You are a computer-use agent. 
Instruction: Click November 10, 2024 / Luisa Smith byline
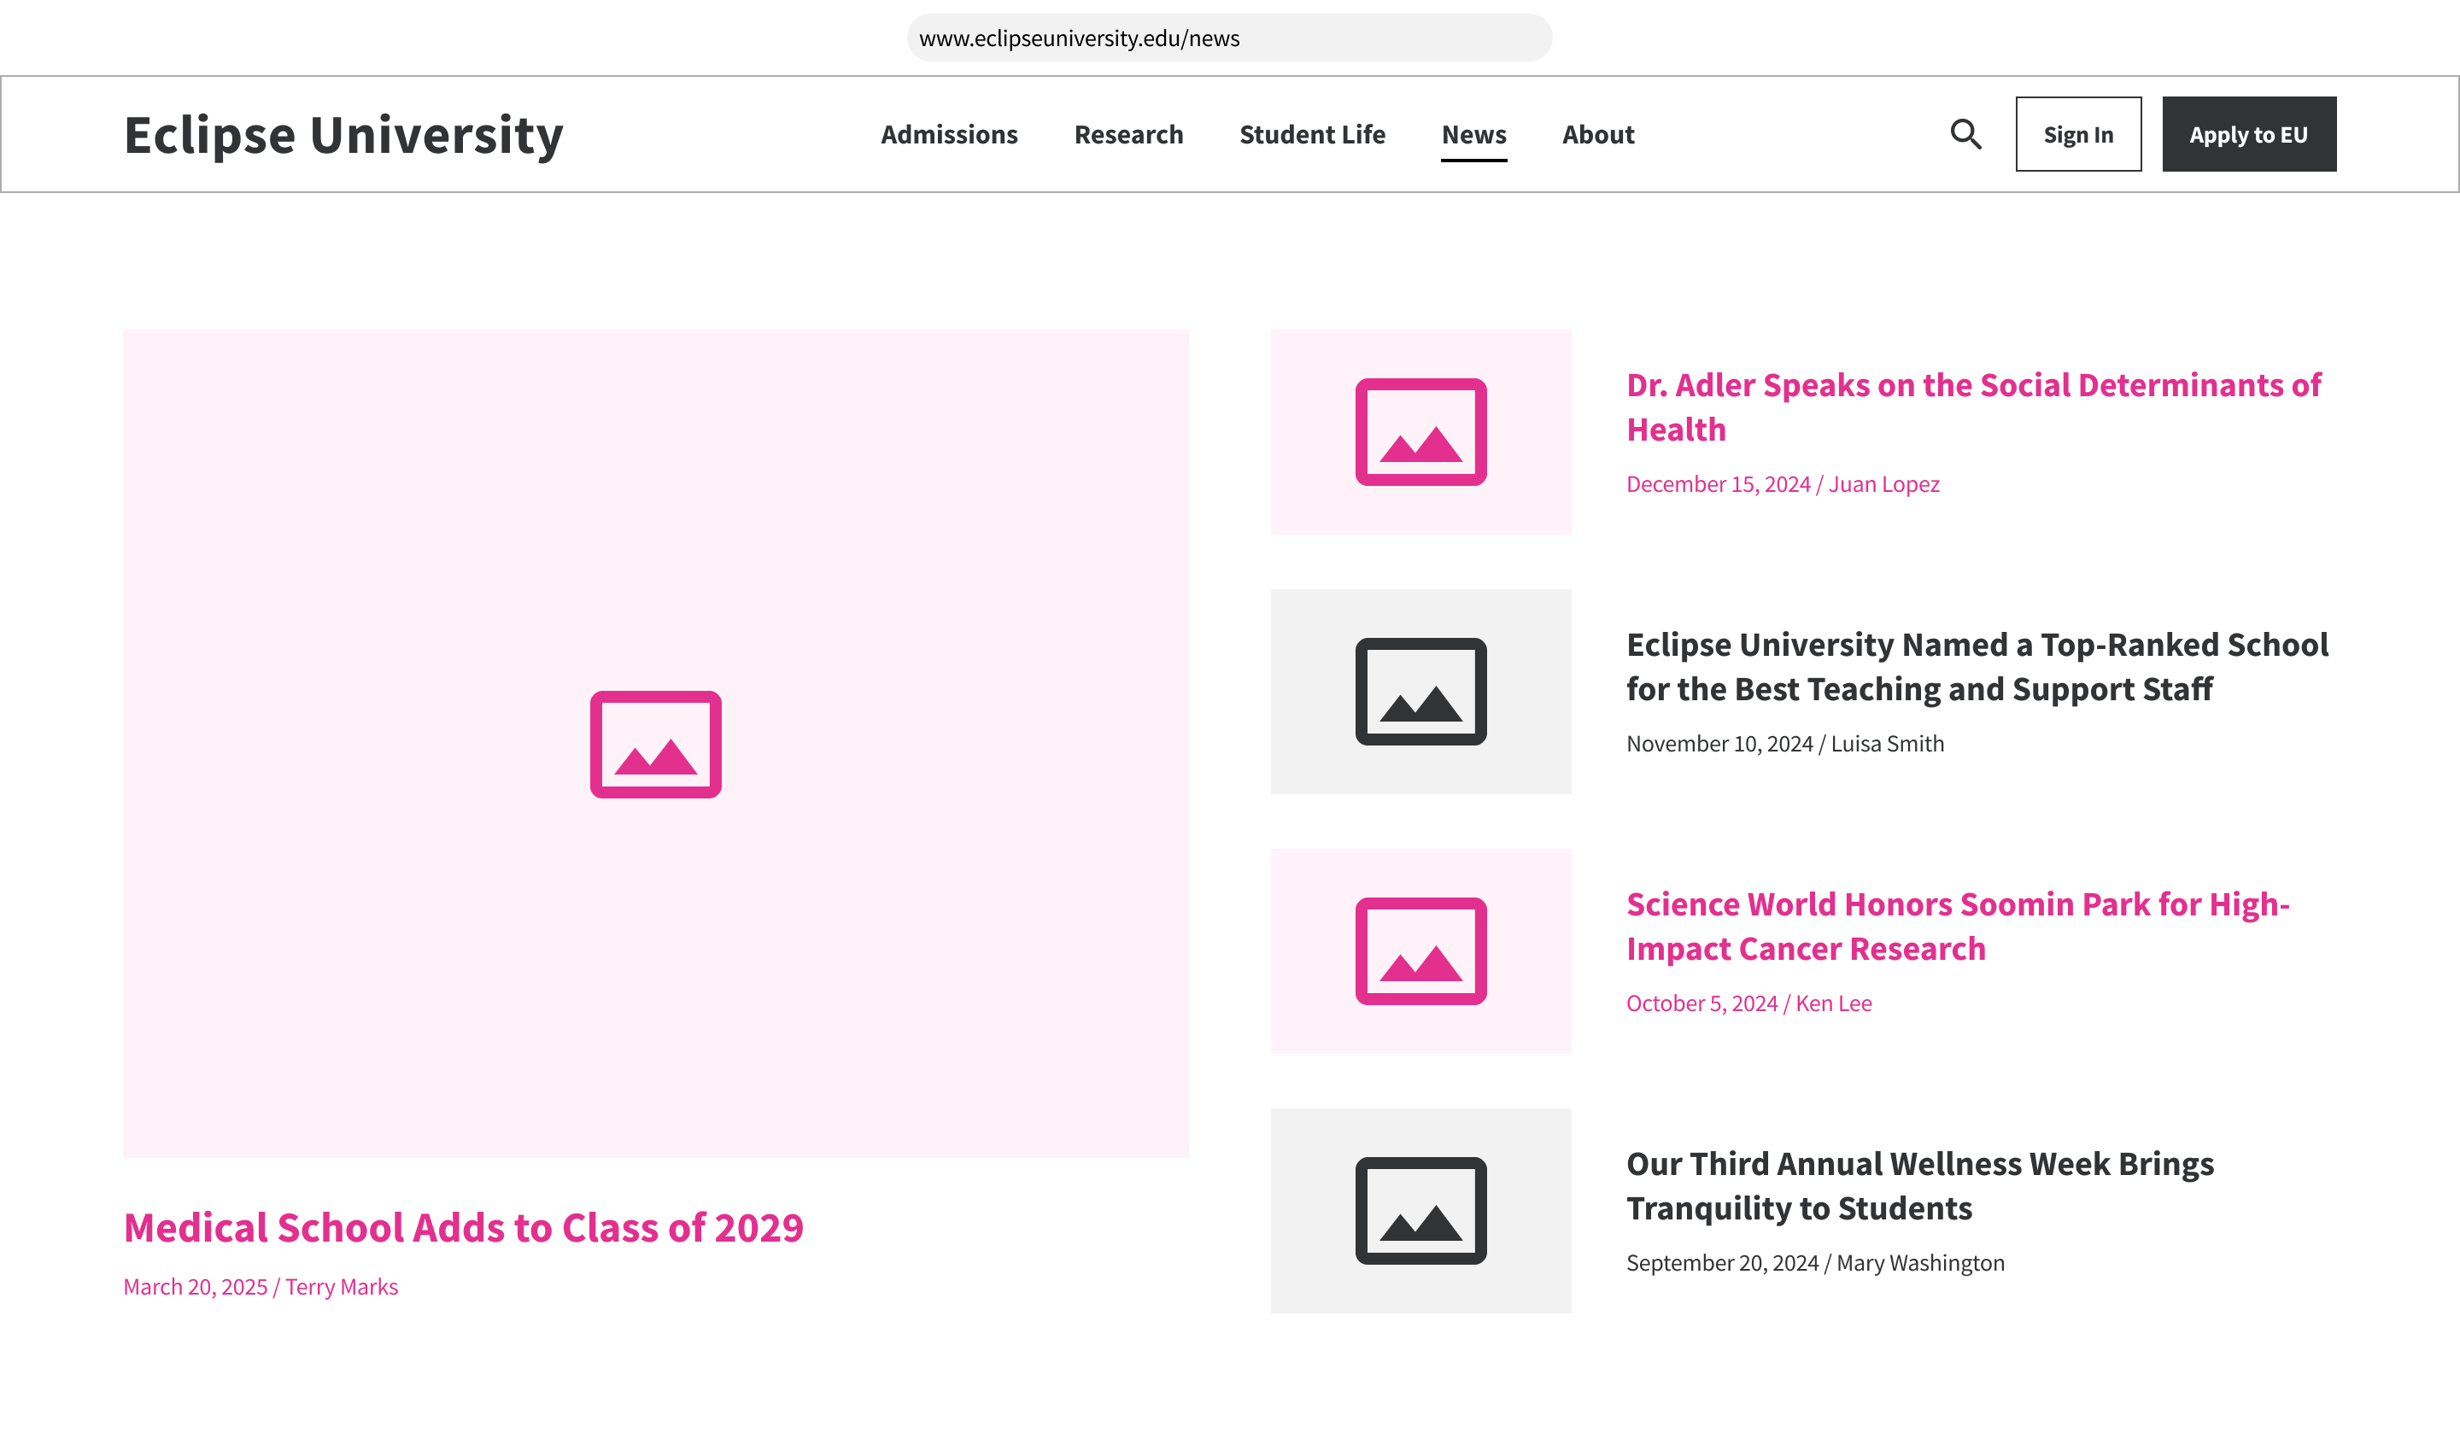[1784, 744]
